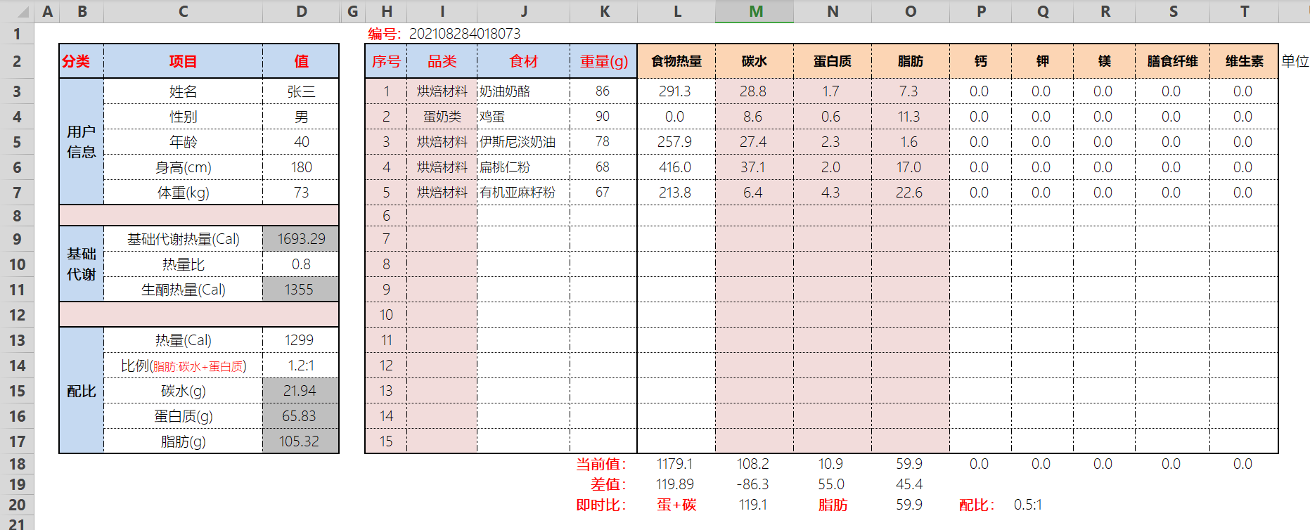Click the 食材 header cell
Image resolution: width=1310 pixels, height=530 pixels.
pyautogui.click(x=523, y=61)
